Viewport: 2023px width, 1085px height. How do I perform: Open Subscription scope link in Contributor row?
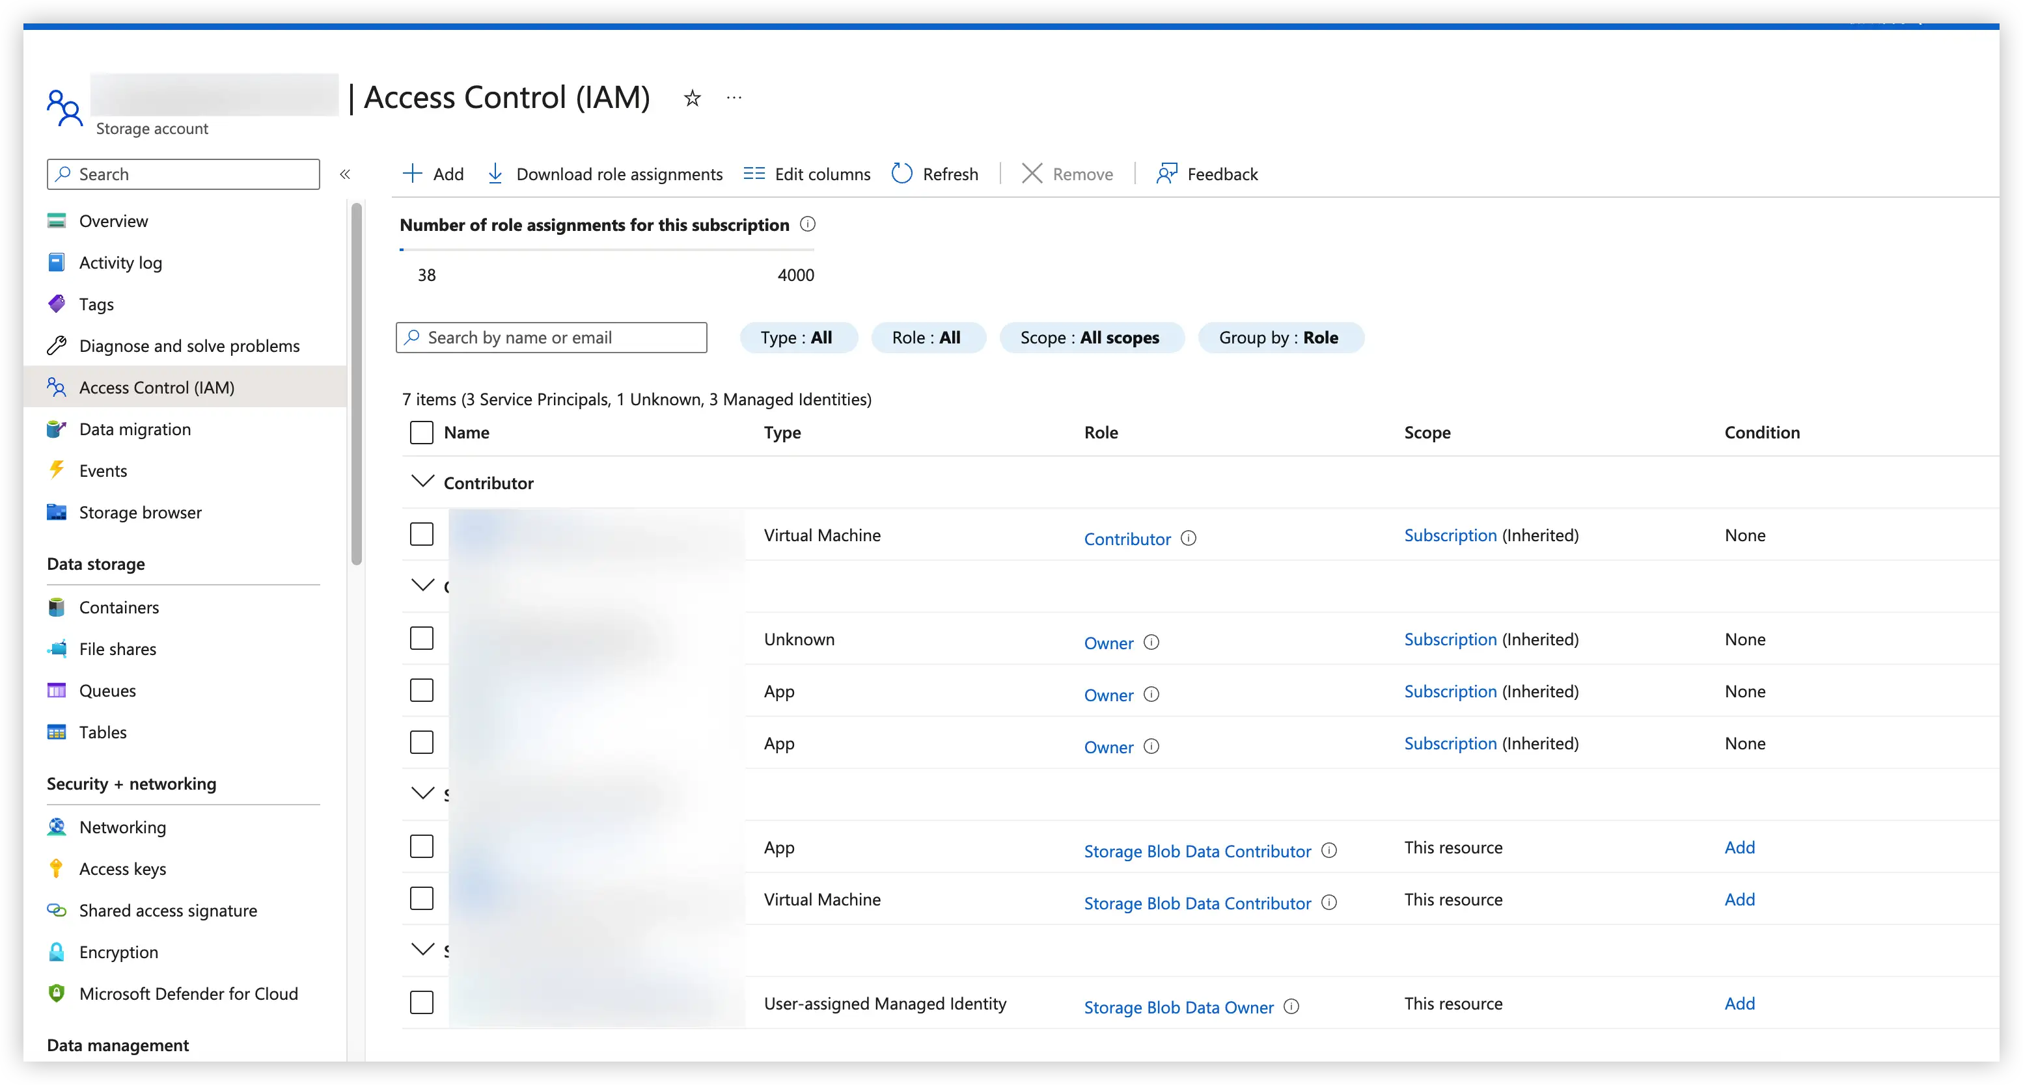(1450, 535)
